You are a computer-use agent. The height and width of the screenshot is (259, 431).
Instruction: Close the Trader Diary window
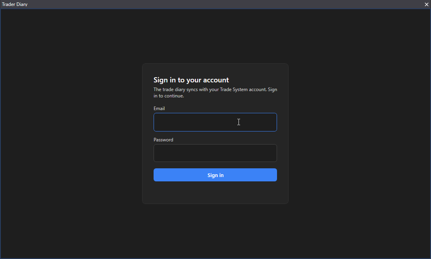(427, 4)
